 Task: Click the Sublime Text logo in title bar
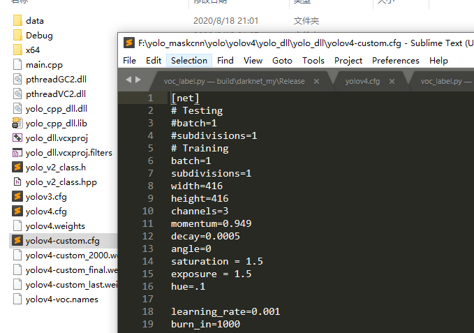[129, 43]
